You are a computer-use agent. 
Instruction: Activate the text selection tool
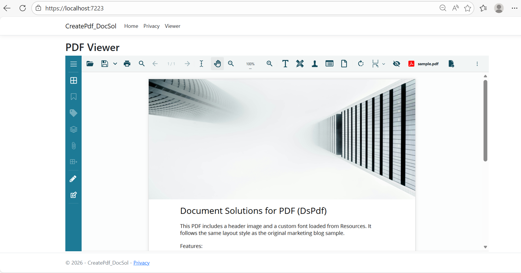pyautogui.click(x=202, y=63)
